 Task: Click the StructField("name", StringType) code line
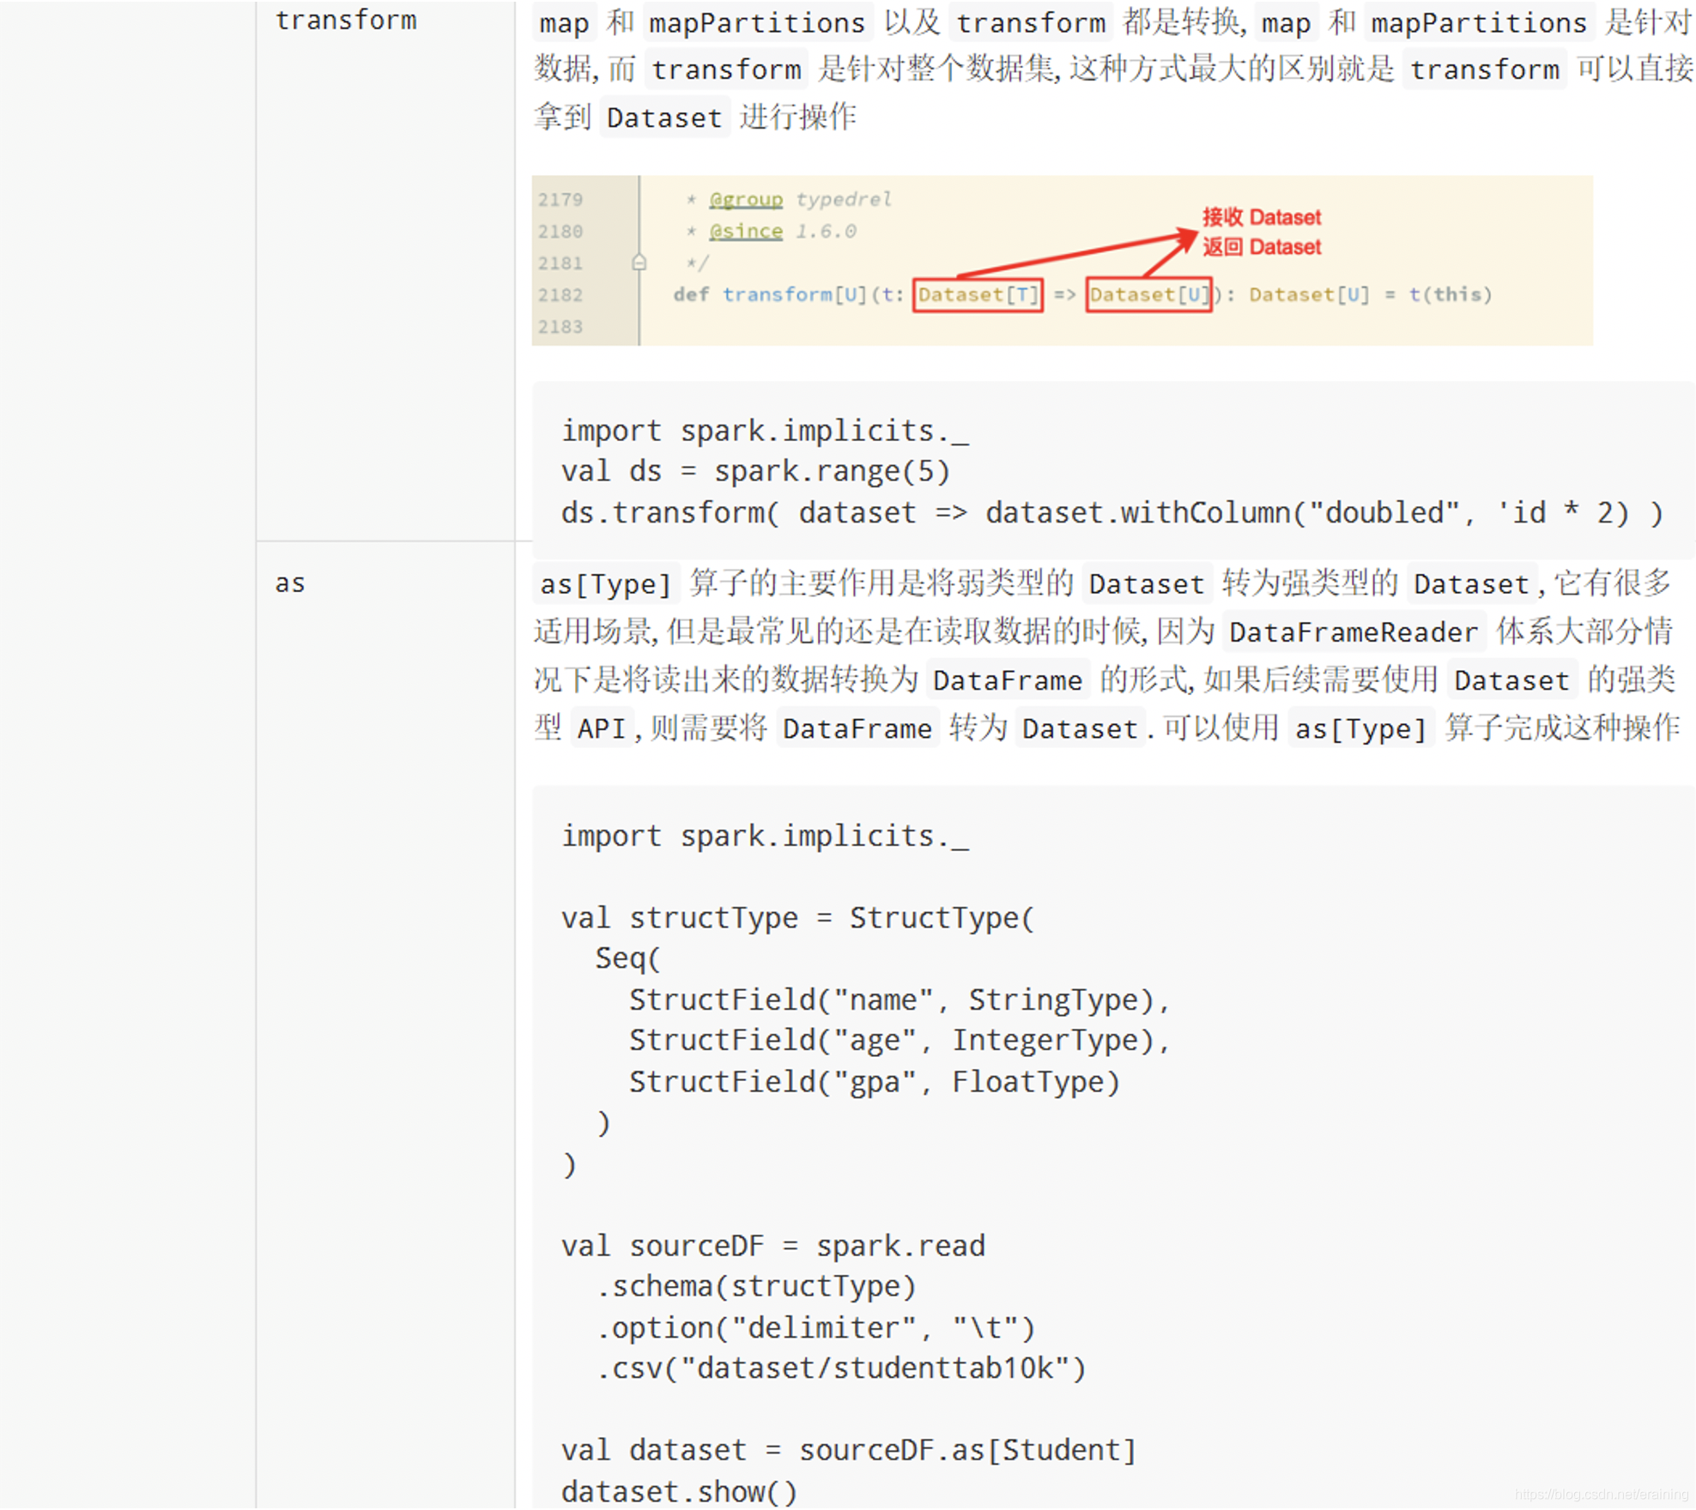pyautogui.click(x=898, y=1000)
